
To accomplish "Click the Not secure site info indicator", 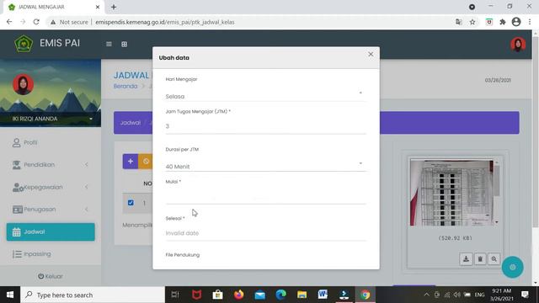I will [69, 22].
